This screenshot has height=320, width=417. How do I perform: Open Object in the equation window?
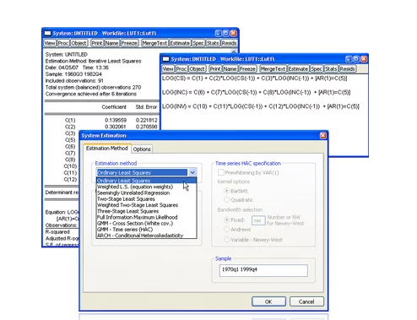197,68
